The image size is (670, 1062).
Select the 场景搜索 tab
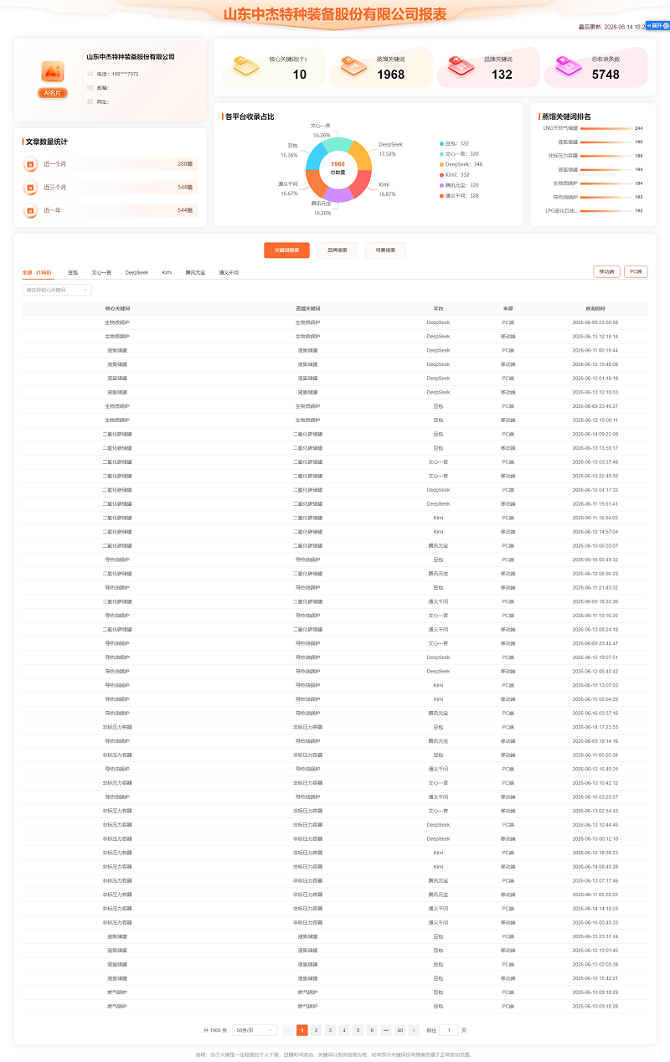[x=385, y=250]
